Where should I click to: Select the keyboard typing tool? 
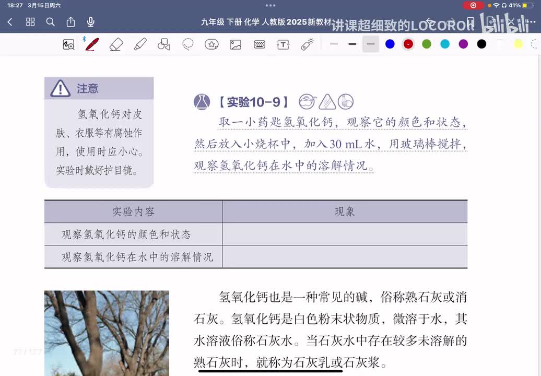pos(260,44)
